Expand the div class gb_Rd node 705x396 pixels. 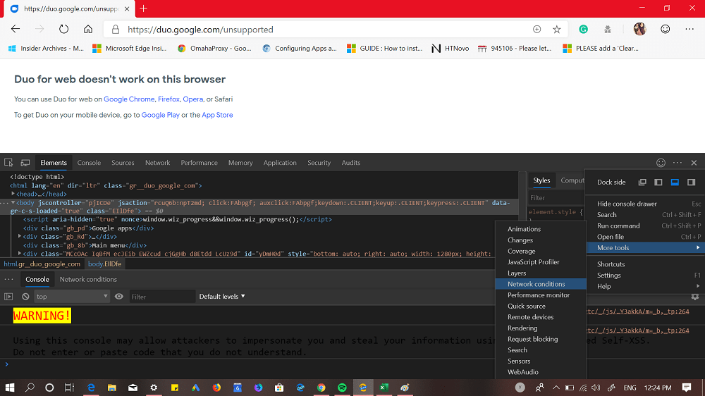point(19,237)
